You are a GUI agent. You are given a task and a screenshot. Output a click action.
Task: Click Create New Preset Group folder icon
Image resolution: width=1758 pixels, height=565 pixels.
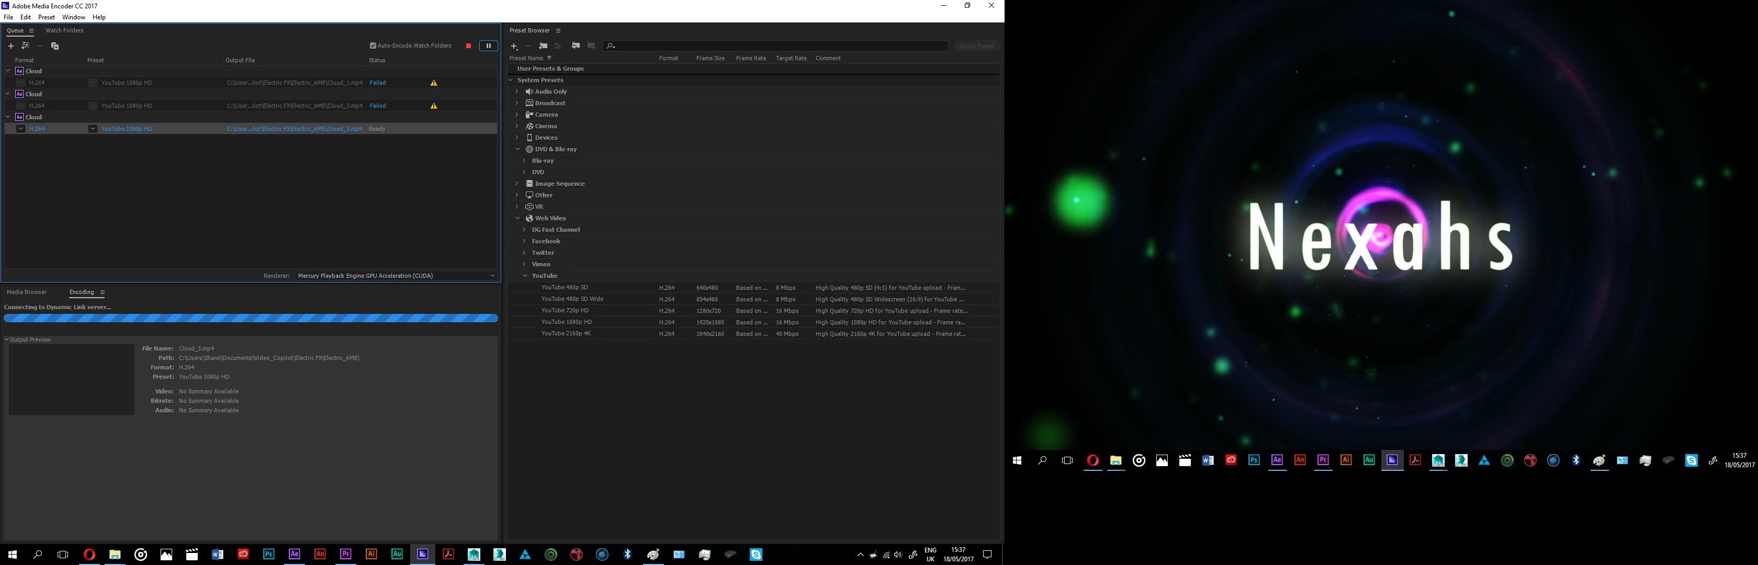[x=543, y=46]
